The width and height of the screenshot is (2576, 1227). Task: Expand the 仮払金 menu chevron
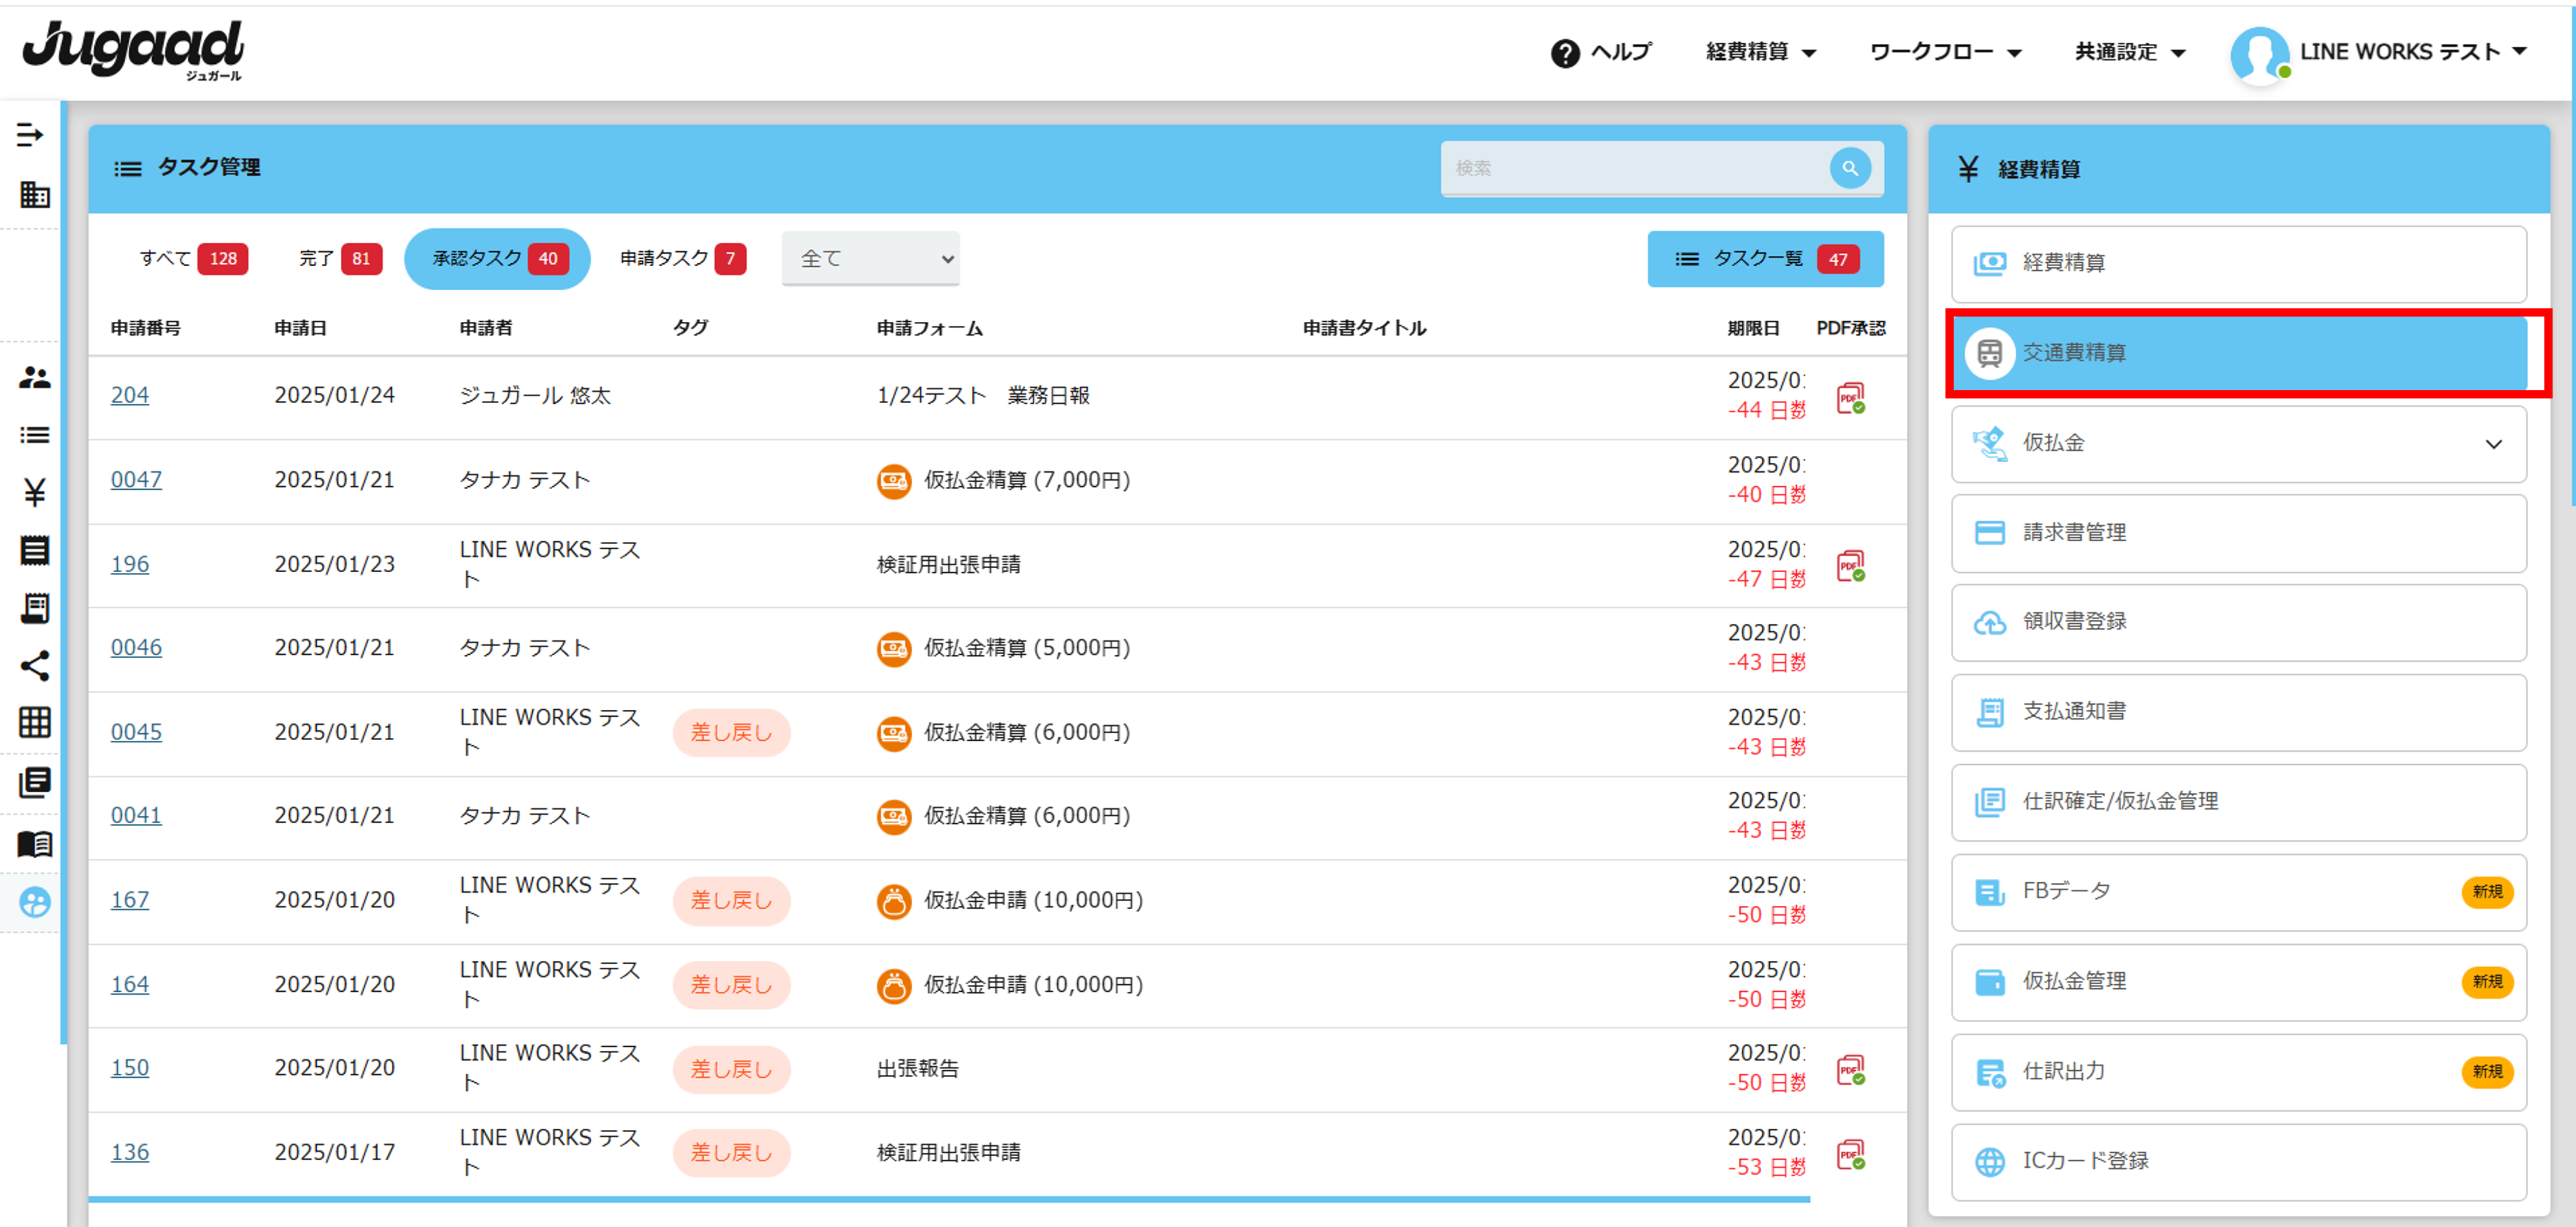coord(2493,445)
